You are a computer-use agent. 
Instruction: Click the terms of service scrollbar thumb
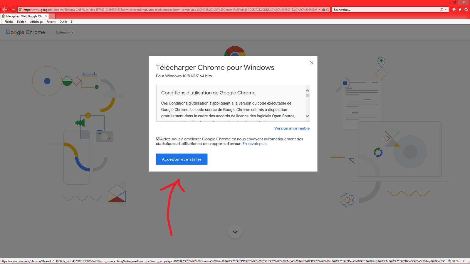point(307,95)
